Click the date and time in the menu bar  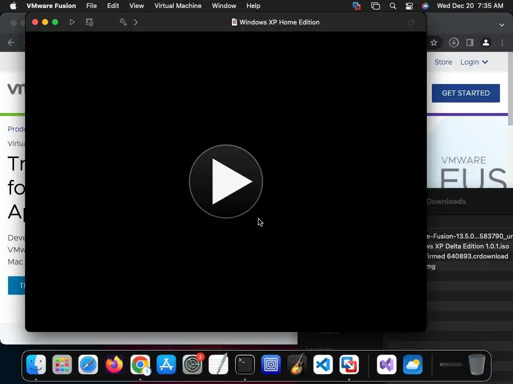(x=470, y=6)
